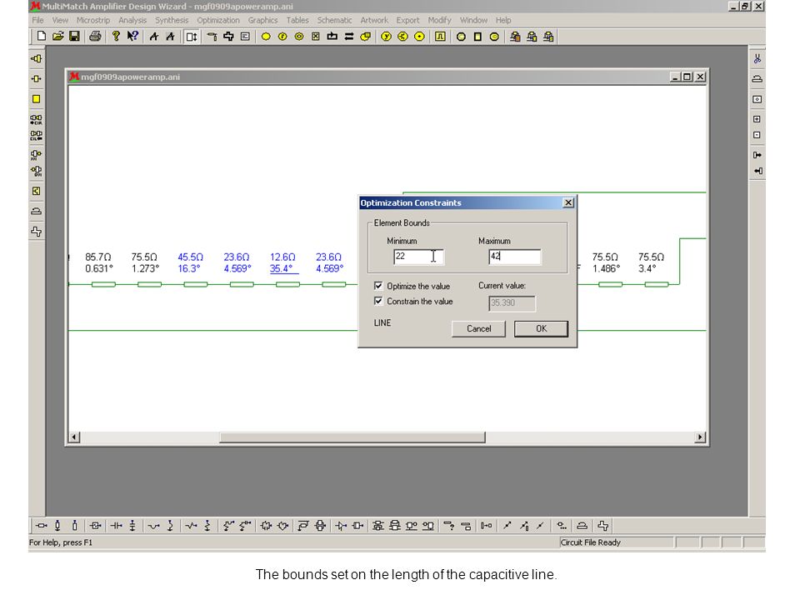Toggle the 'Constrain the value' checkbox

click(x=378, y=301)
